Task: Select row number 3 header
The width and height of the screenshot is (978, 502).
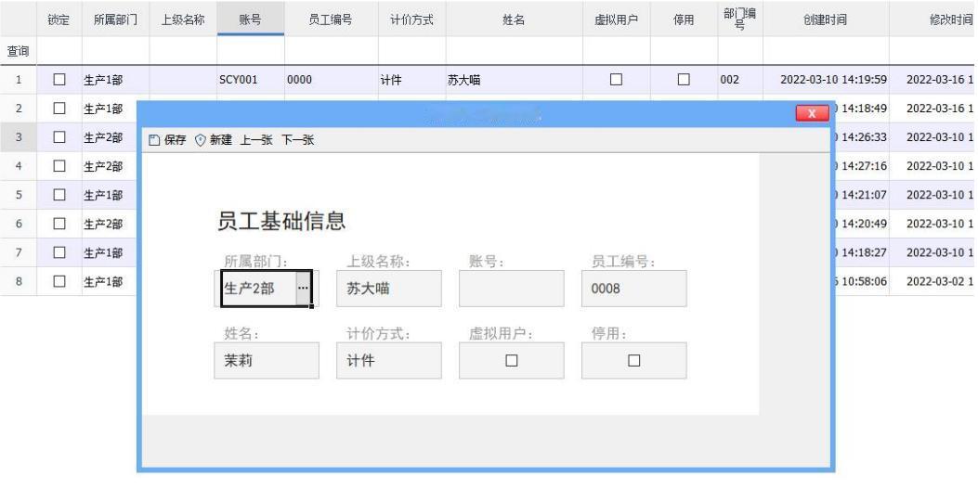Action: click(x=18, y=137)
